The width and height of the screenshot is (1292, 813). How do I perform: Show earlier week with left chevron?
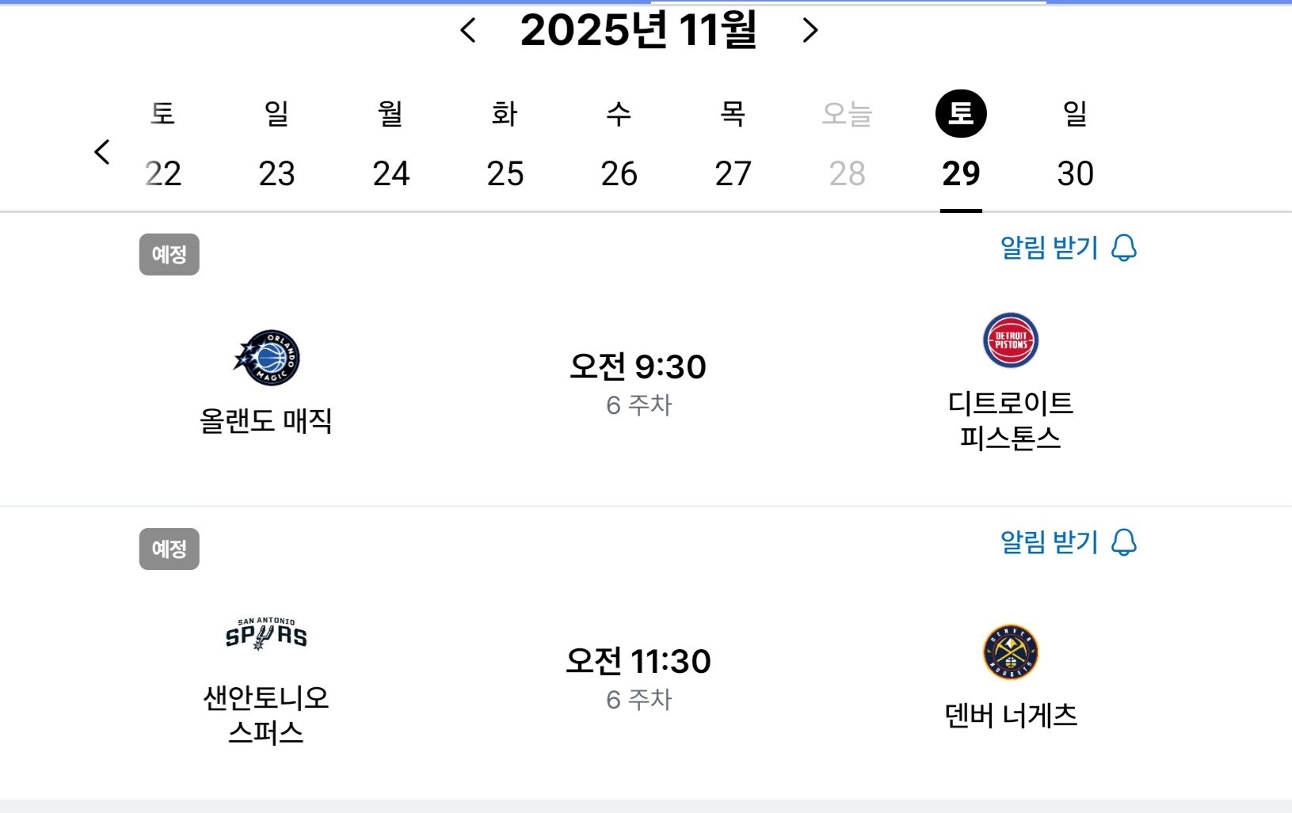click(x=102, y=152)
